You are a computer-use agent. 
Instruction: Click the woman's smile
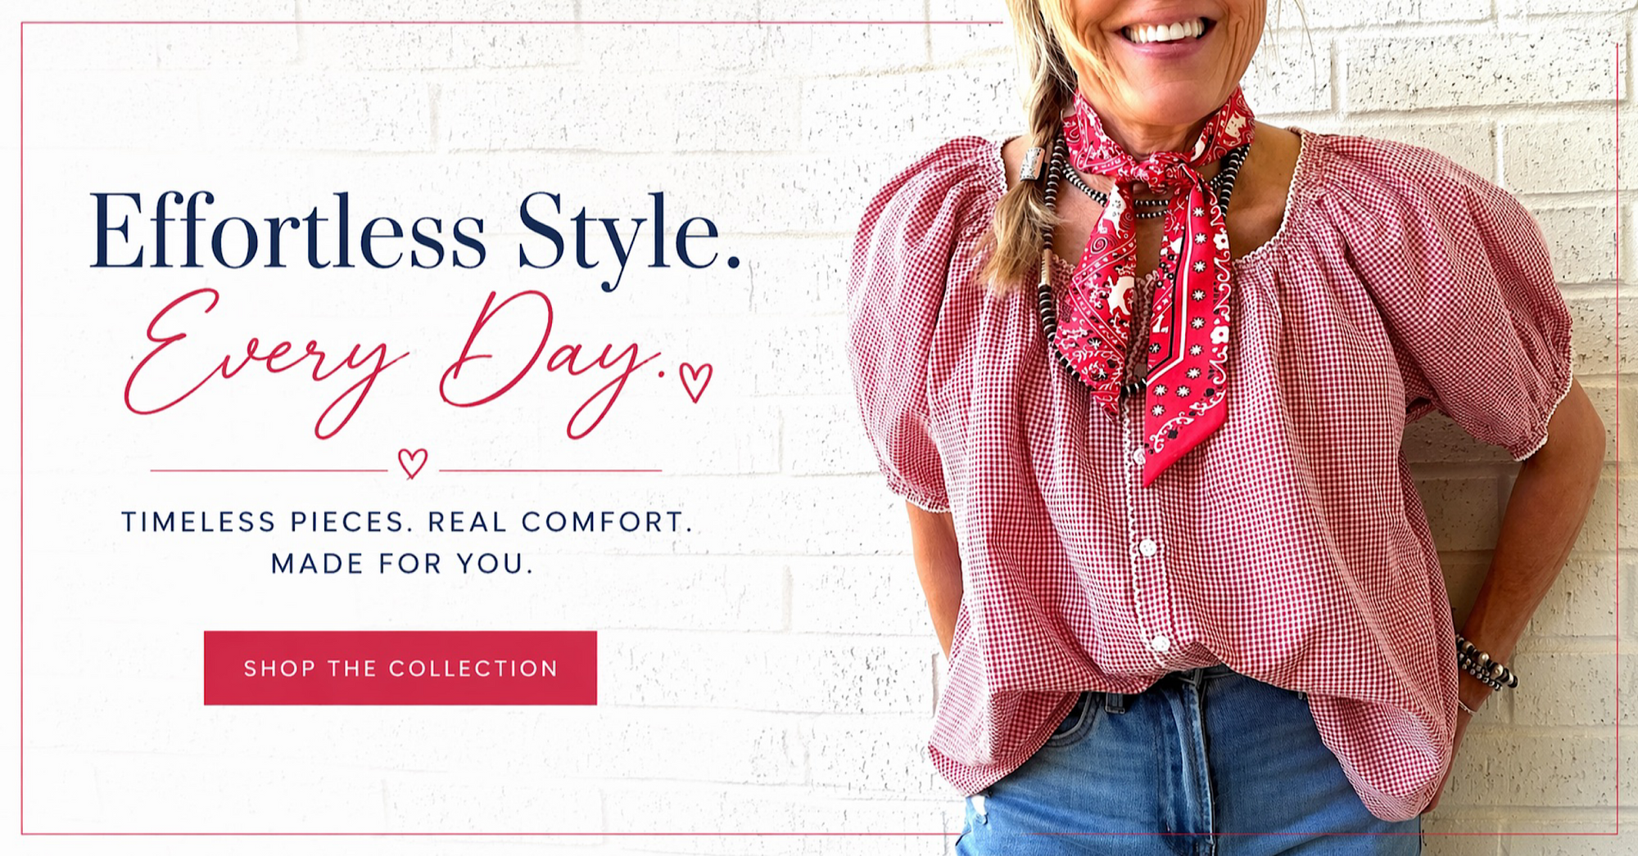pos(1163,34)
